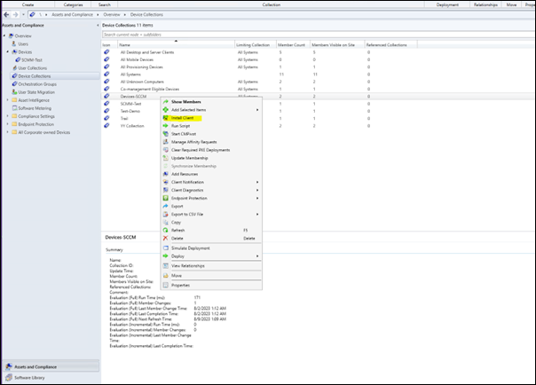The image size is (536, 385).
Task: Click the Install Client icon in context menu
Action: coord(165,118)
